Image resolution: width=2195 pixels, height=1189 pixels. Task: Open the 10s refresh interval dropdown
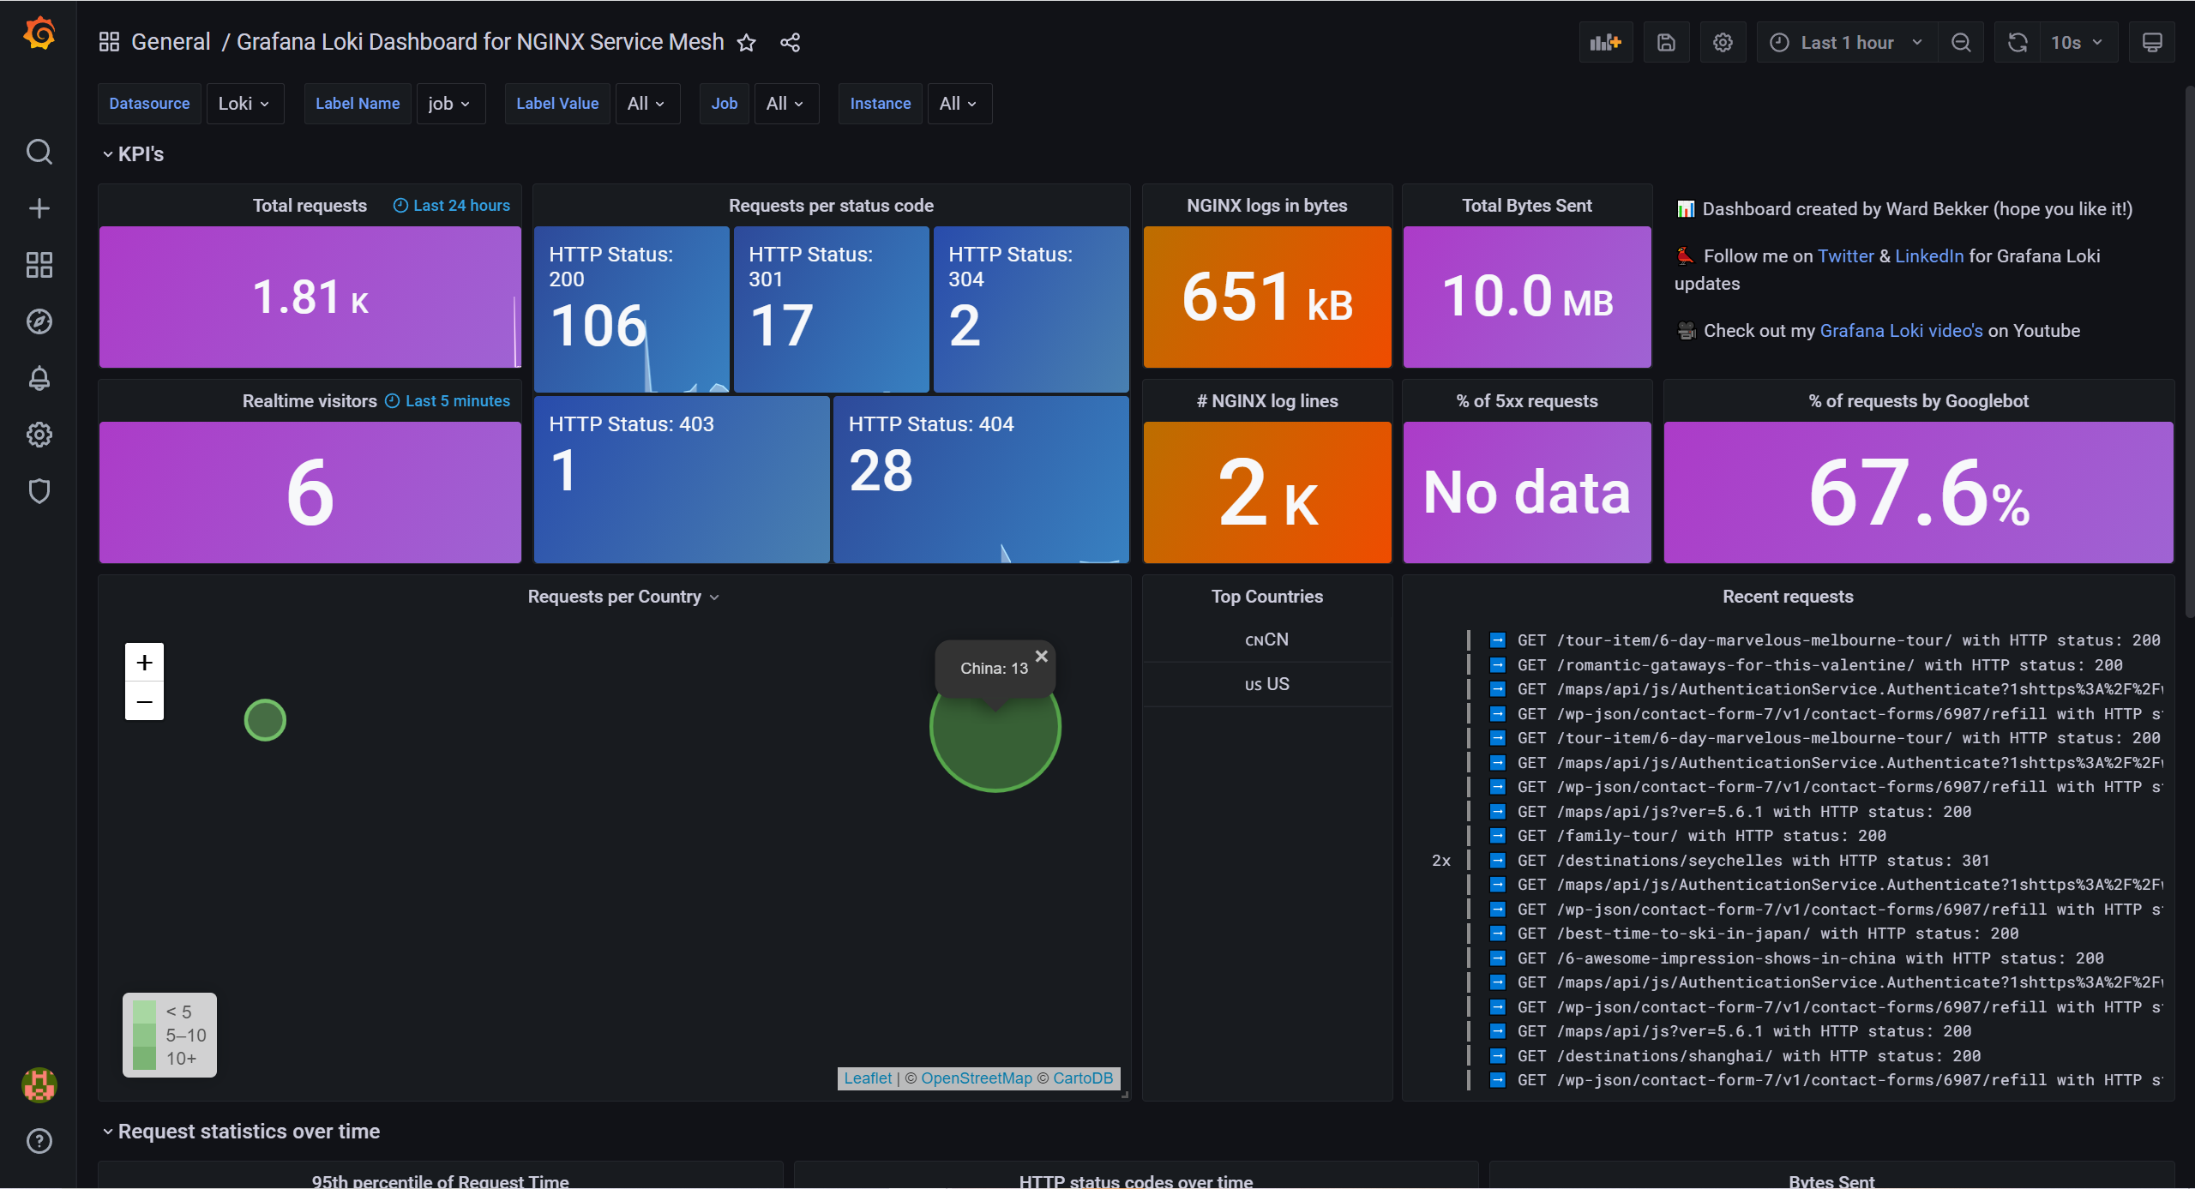click(x=2076, y=42)
